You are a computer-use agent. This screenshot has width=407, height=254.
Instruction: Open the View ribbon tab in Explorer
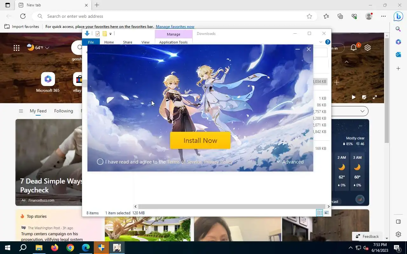click(145, 42)
